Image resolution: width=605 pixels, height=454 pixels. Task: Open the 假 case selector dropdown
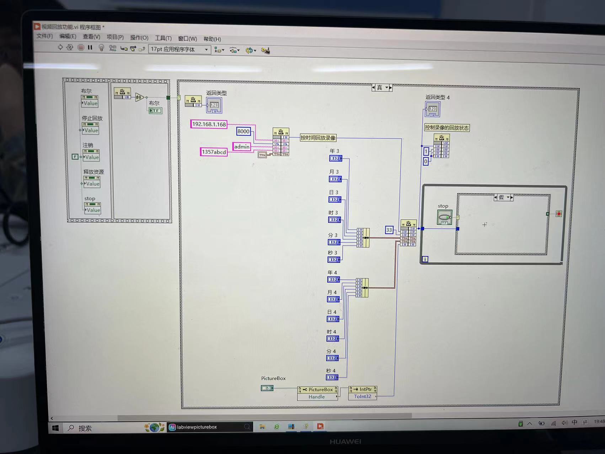508,197
